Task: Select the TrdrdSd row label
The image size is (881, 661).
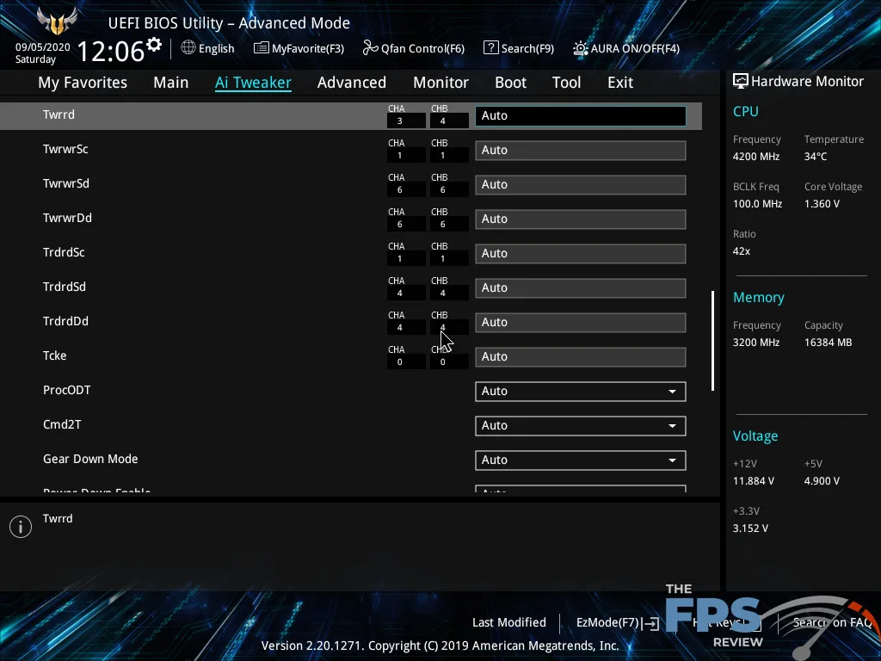Action: [x=64, y=287]
